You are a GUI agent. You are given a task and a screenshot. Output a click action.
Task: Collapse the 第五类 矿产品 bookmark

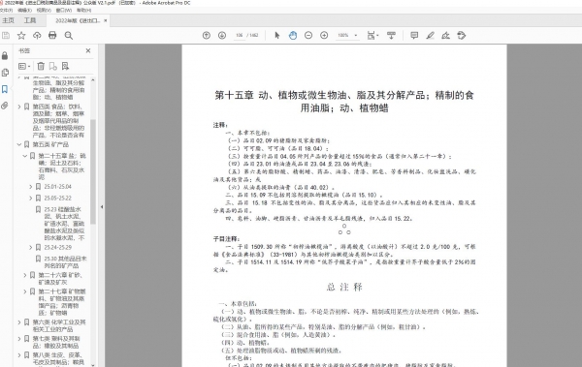[x=19, y=144]
